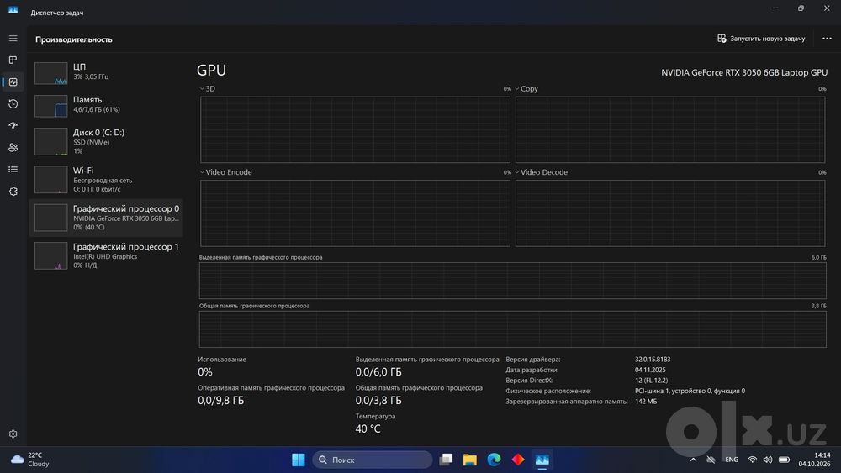Select the Performance page icon

coord(13,82)
